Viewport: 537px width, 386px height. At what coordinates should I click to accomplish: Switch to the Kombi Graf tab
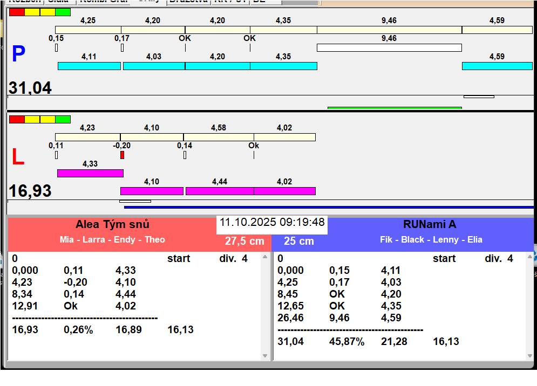(104, 2)
